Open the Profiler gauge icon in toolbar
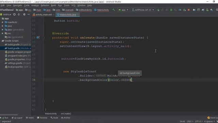This screenshot has width=218, height=123. pyautogui.click(x=180, y=10)
